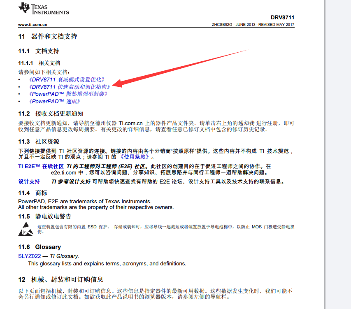Click the ESD warning triangle icon

(x=26, y=229)
